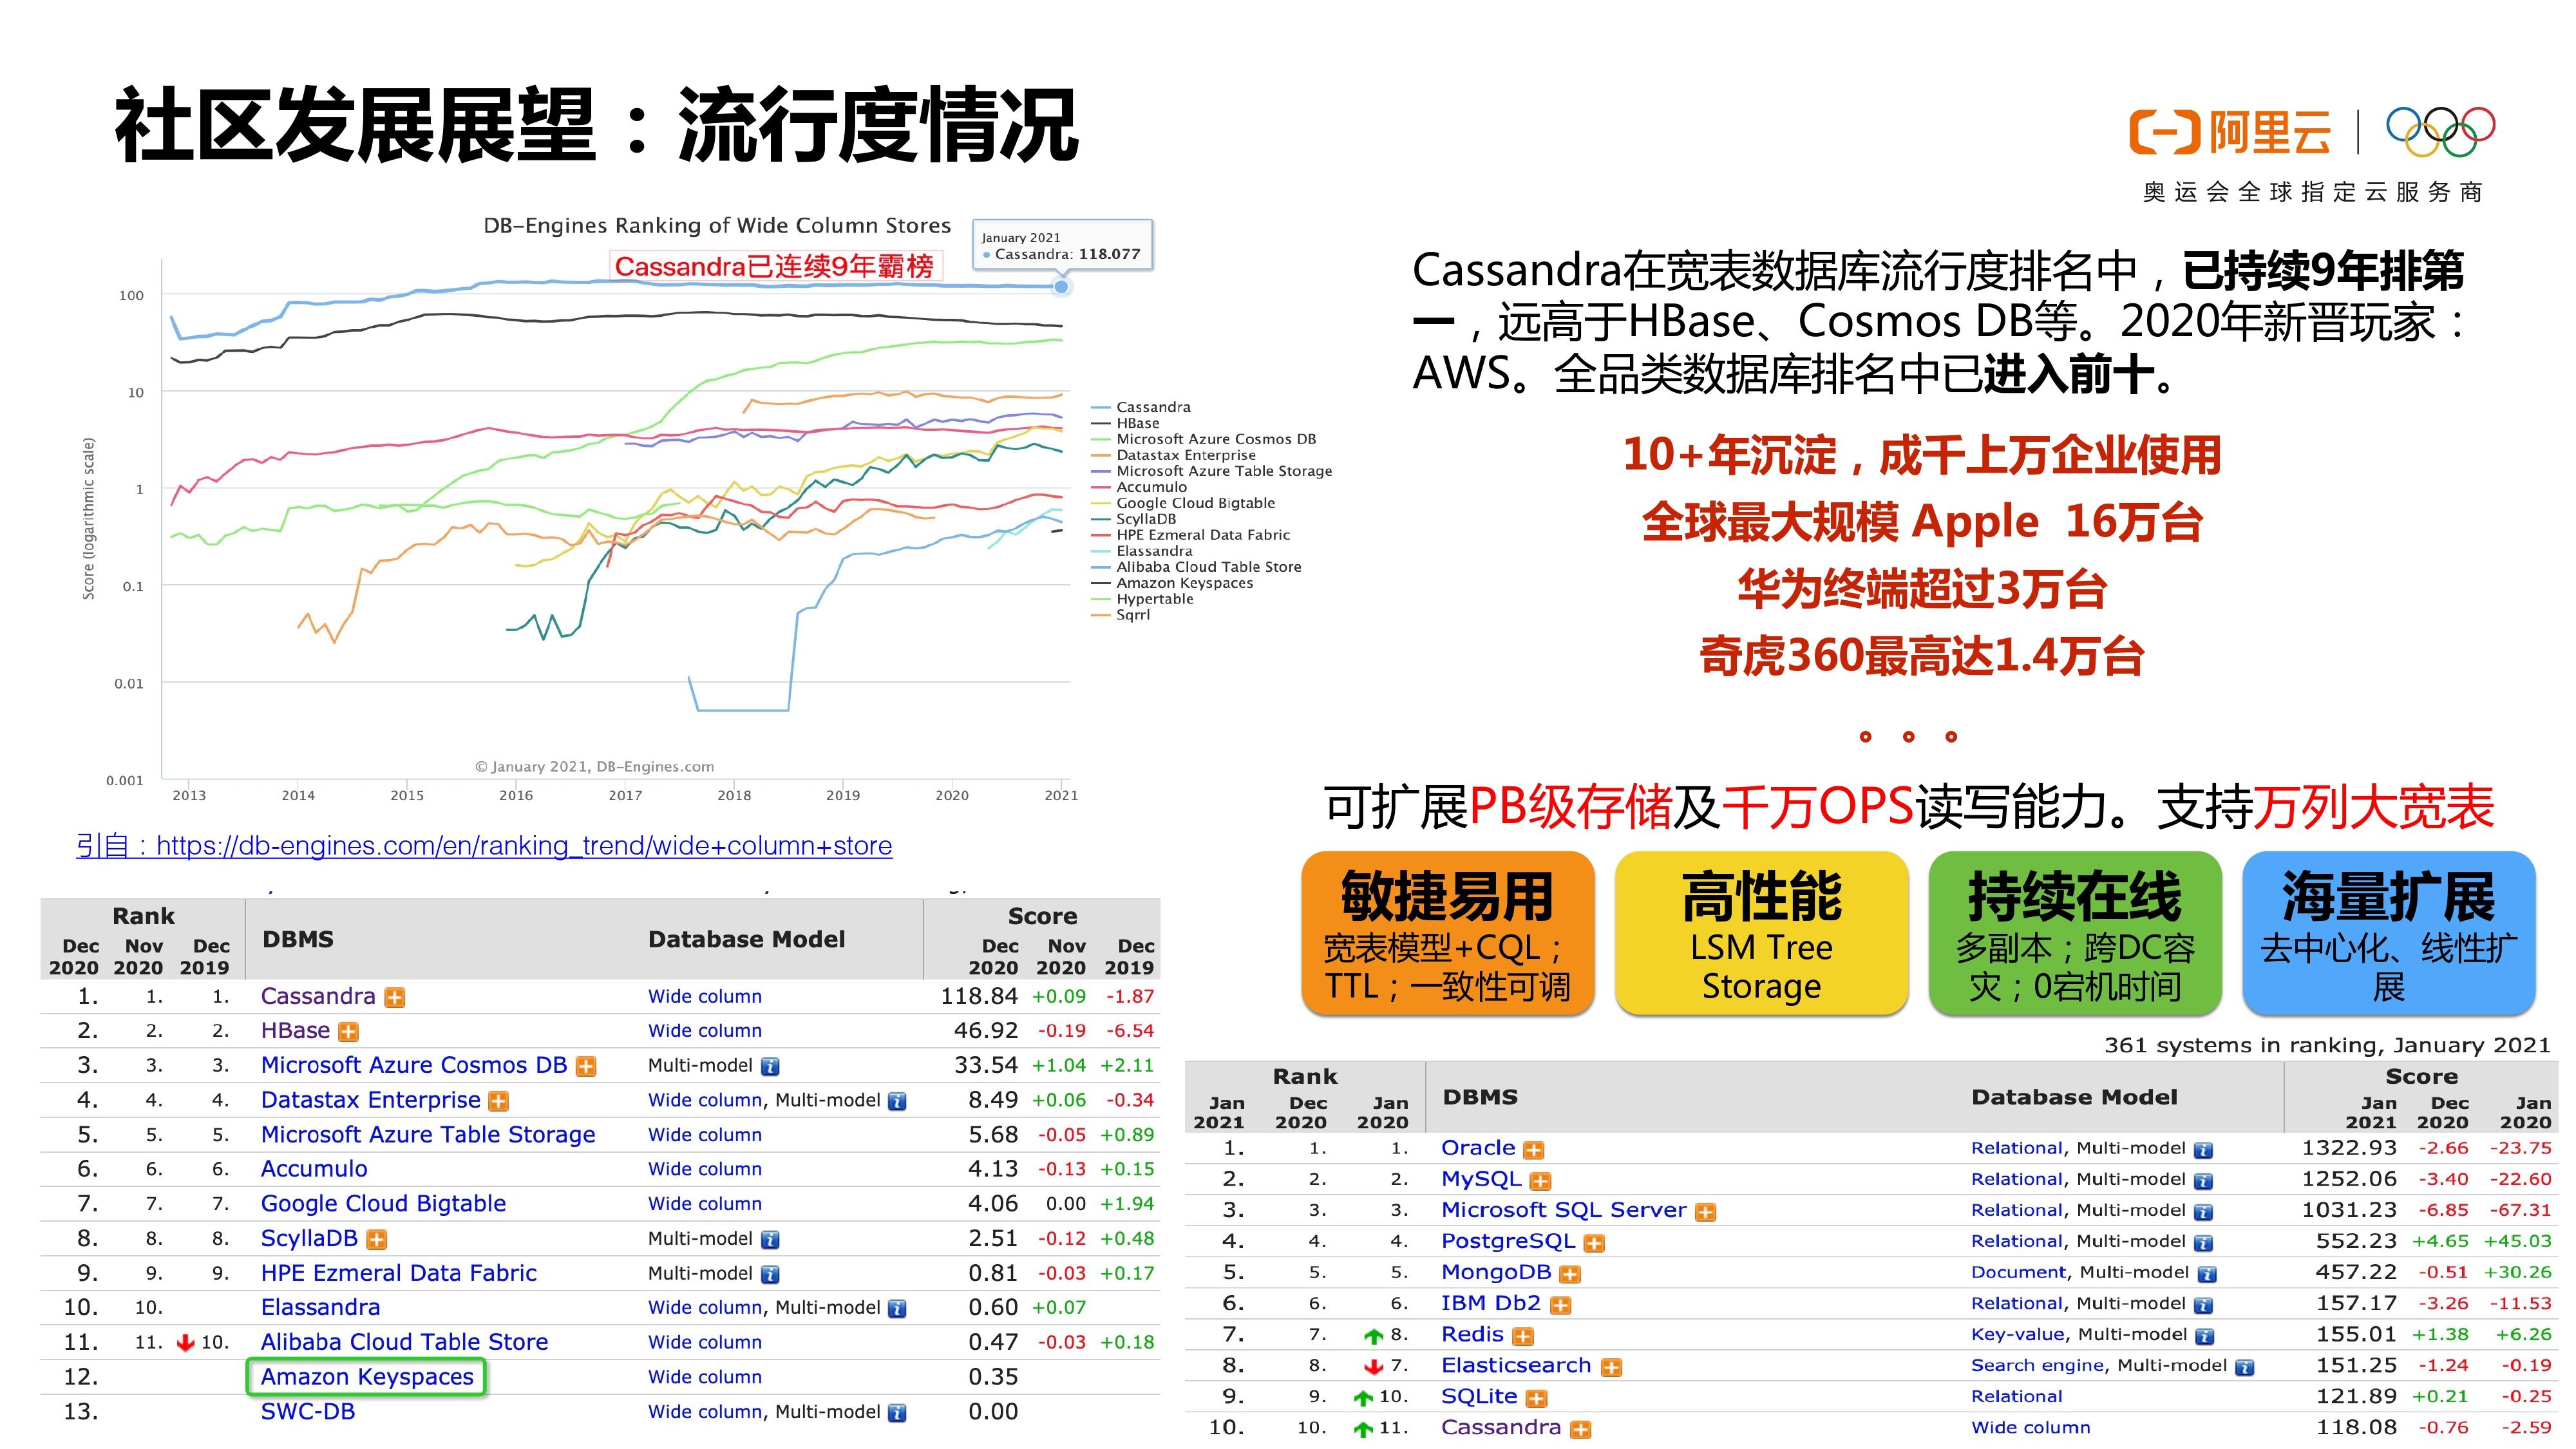Click the info icon in Elasticsearch row
Screen dimensions: 2576x1449
tap(2245, 1367)
